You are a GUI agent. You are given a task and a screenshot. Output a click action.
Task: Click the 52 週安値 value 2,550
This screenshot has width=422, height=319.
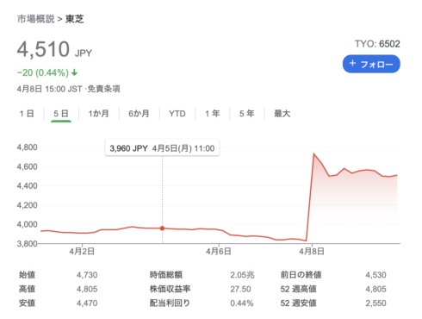[x=375, y=303]
